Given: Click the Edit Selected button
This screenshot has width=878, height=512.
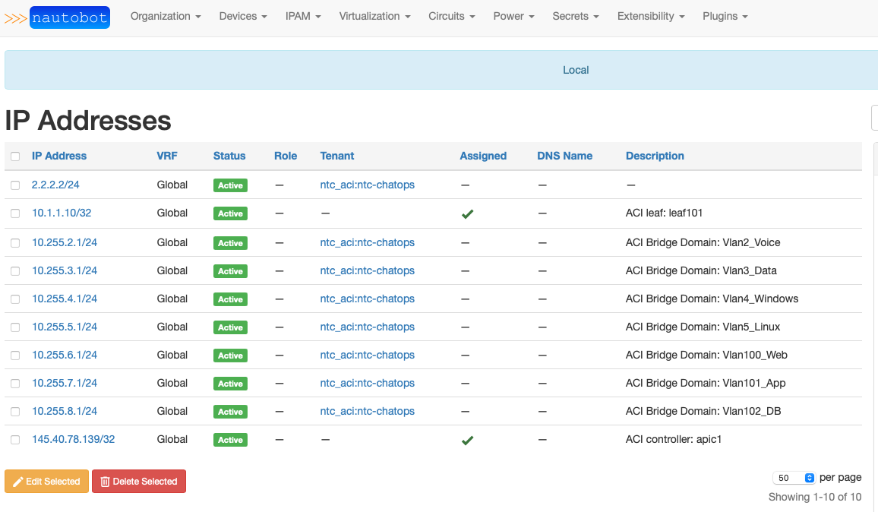Looking at the screenshot, I should (46, 481).
